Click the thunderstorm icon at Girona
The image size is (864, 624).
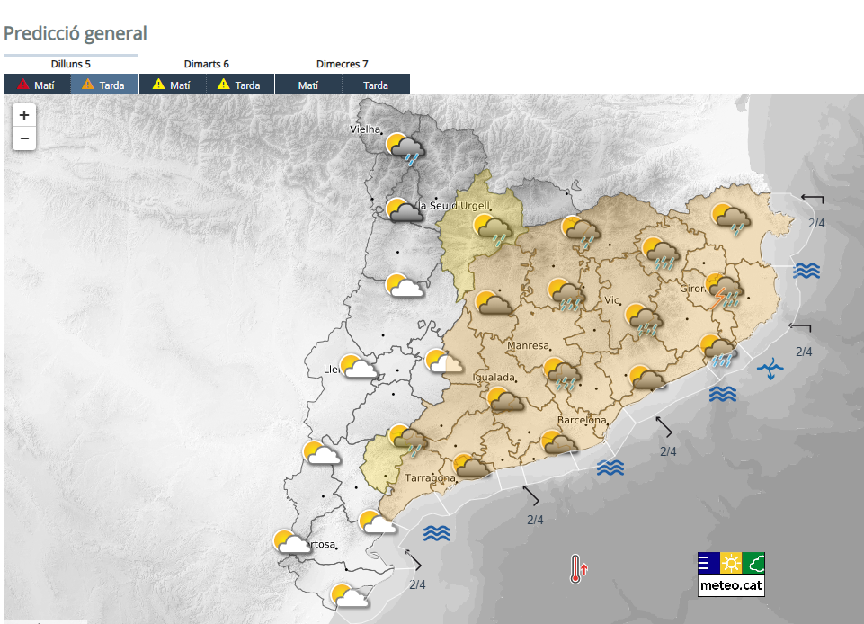tap(724, 290)
